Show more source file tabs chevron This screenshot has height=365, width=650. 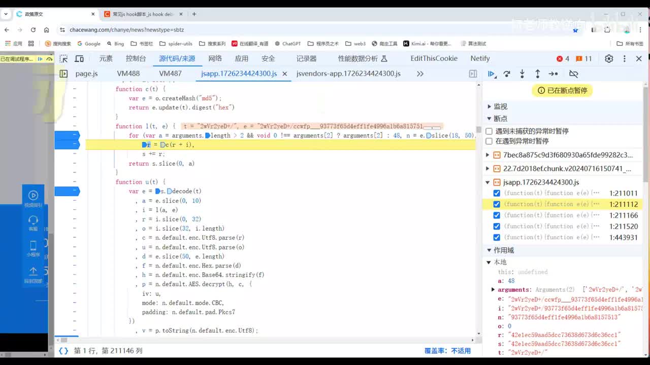(x=420, y=74)
